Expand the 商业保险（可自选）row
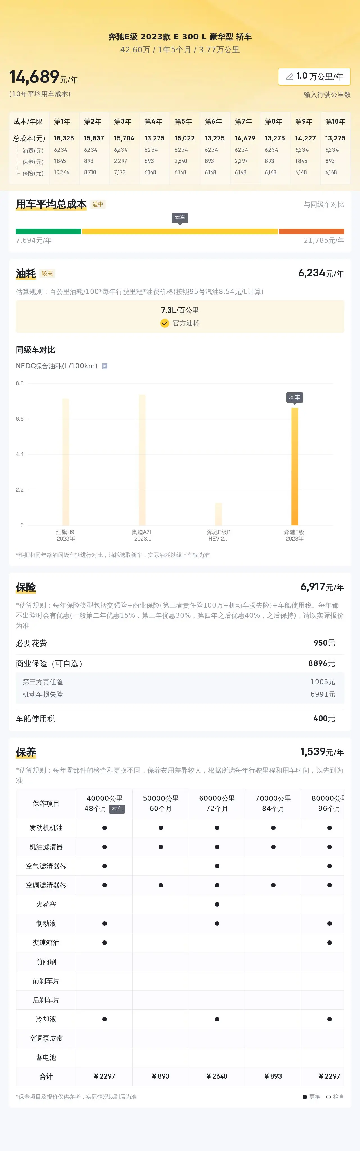Viewport: 360px width, 1151px height. click(x=180, y=664)
